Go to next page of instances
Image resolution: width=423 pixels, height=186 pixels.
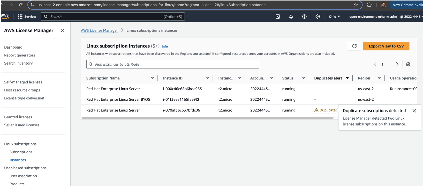[x=397, y=64]
